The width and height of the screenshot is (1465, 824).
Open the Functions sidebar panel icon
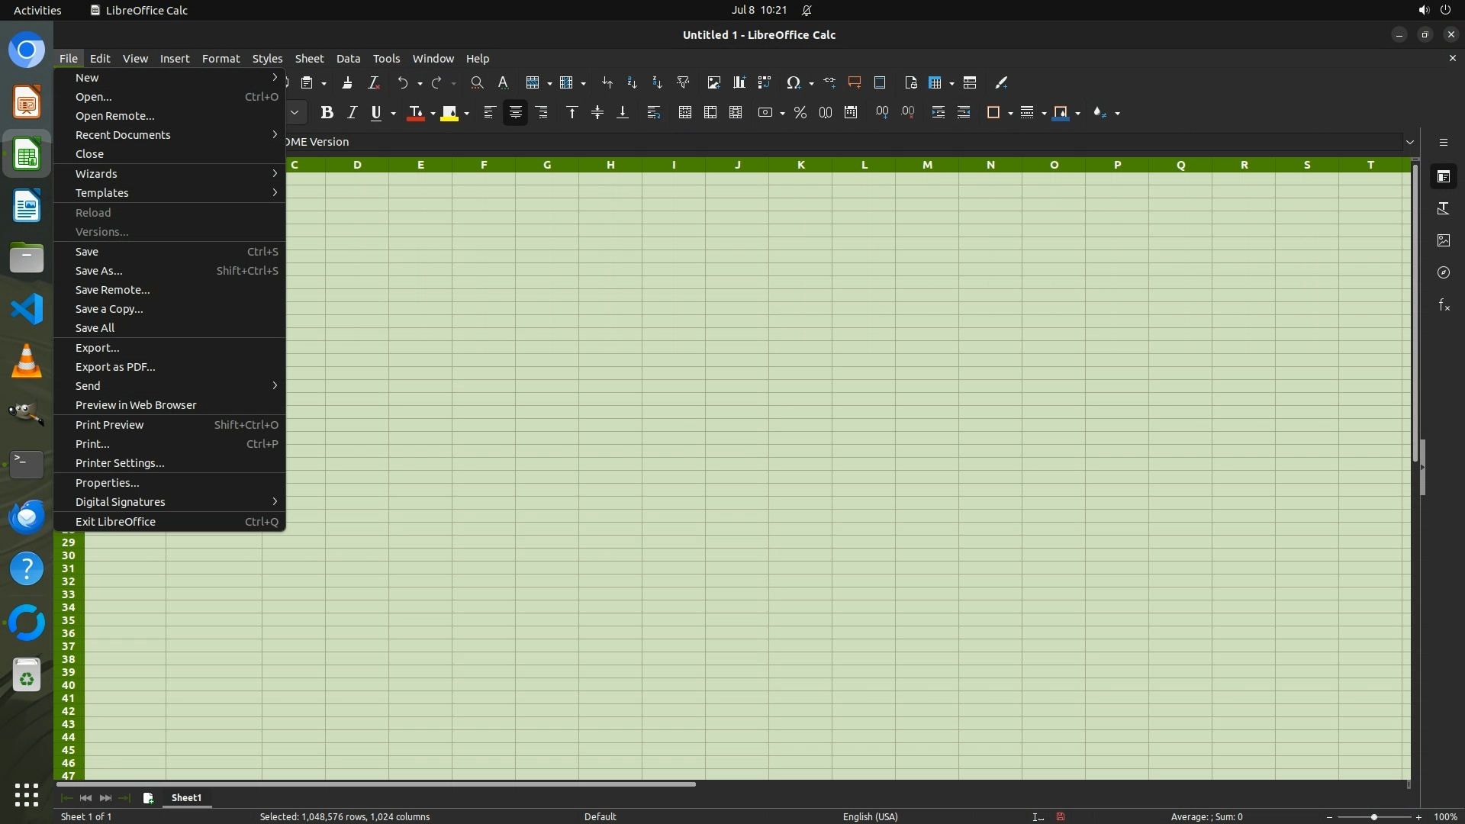[1443, 305]
